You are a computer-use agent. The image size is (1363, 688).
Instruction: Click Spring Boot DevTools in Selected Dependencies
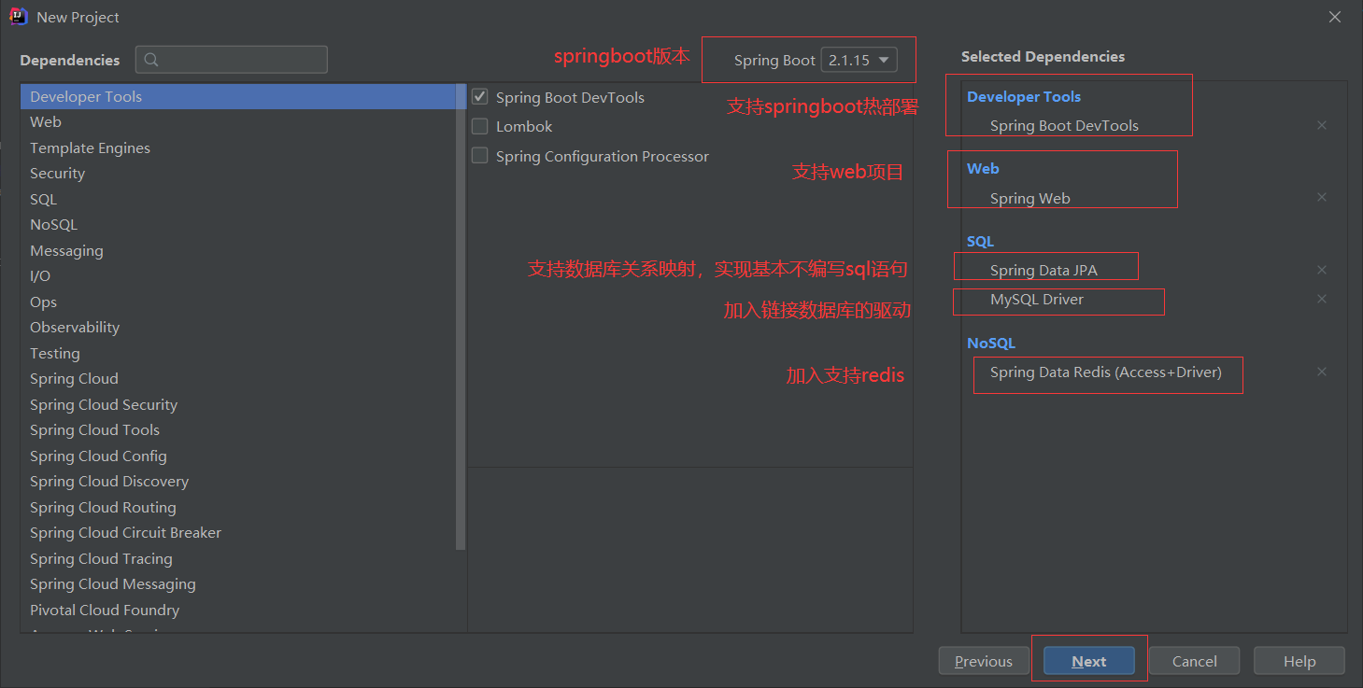click(x=1064, y=125)
